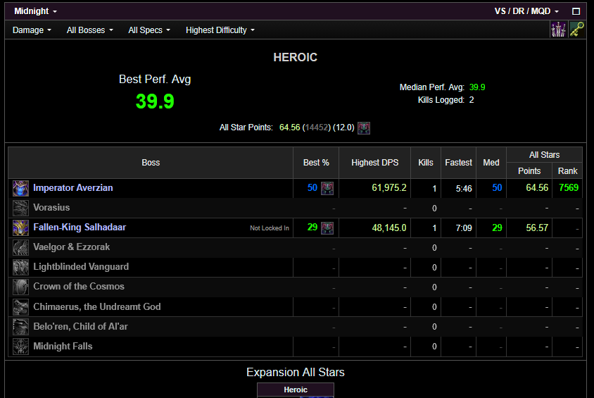Click the All Stars column group header
The height and width of the screenshot is (398, 594).
[544, 155]
